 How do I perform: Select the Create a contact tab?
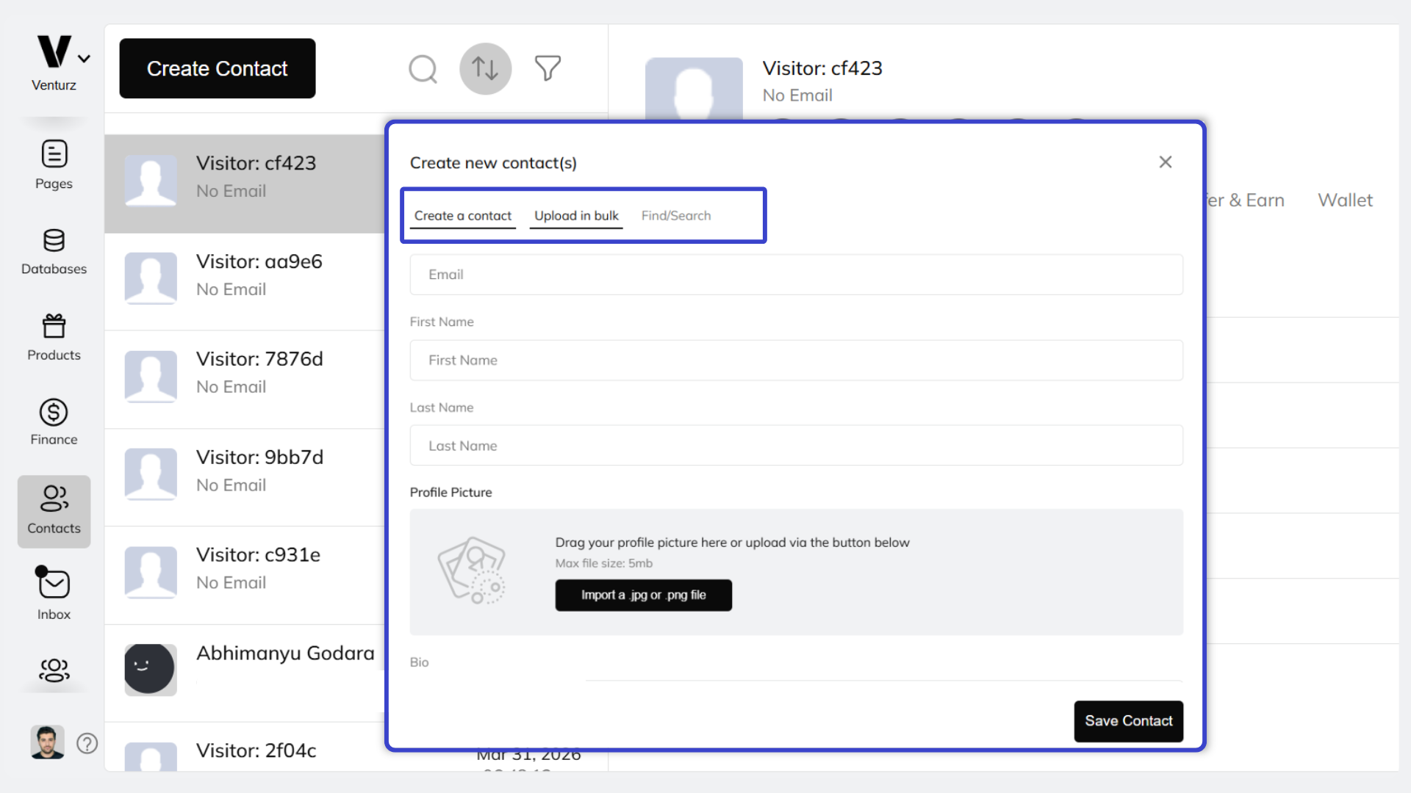point(462,215)
